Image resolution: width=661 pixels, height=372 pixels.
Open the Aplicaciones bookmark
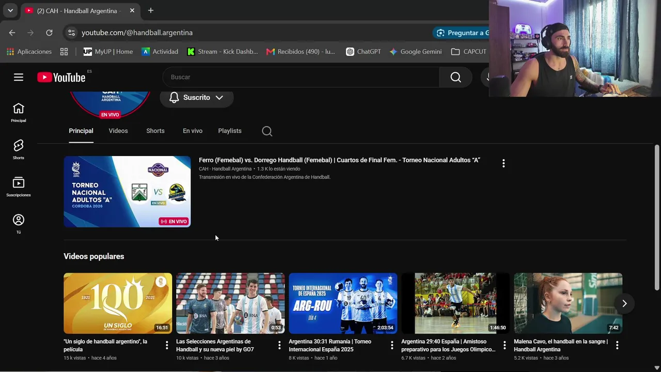click(x=29, y=52)
